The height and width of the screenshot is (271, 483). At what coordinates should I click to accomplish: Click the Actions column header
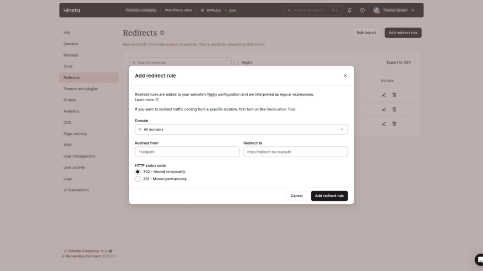coord(387,80)
